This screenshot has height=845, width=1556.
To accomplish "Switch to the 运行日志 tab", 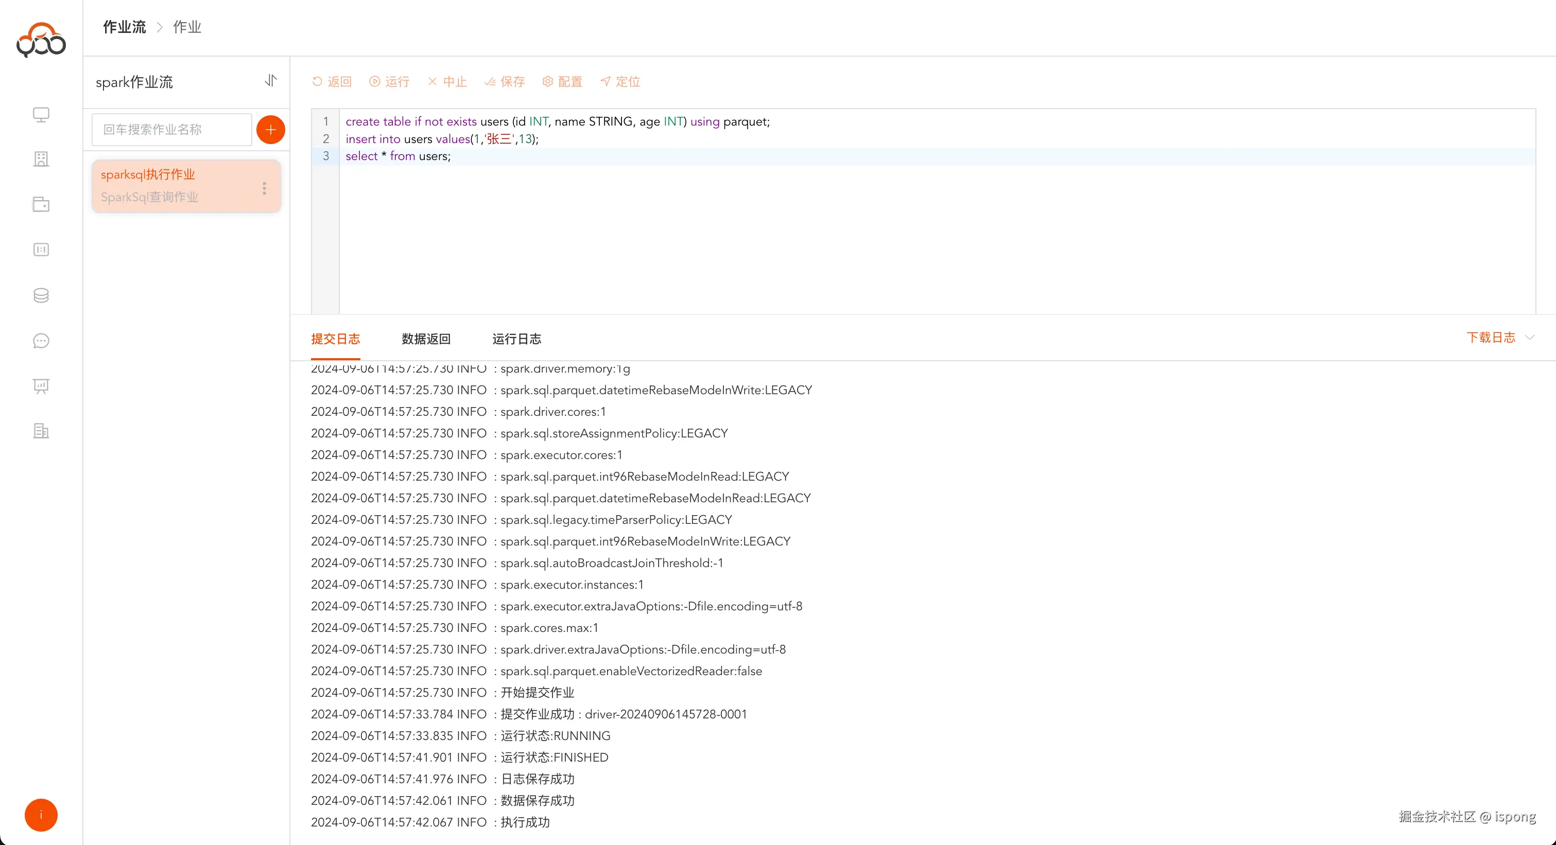I will (x=516, y=339).
